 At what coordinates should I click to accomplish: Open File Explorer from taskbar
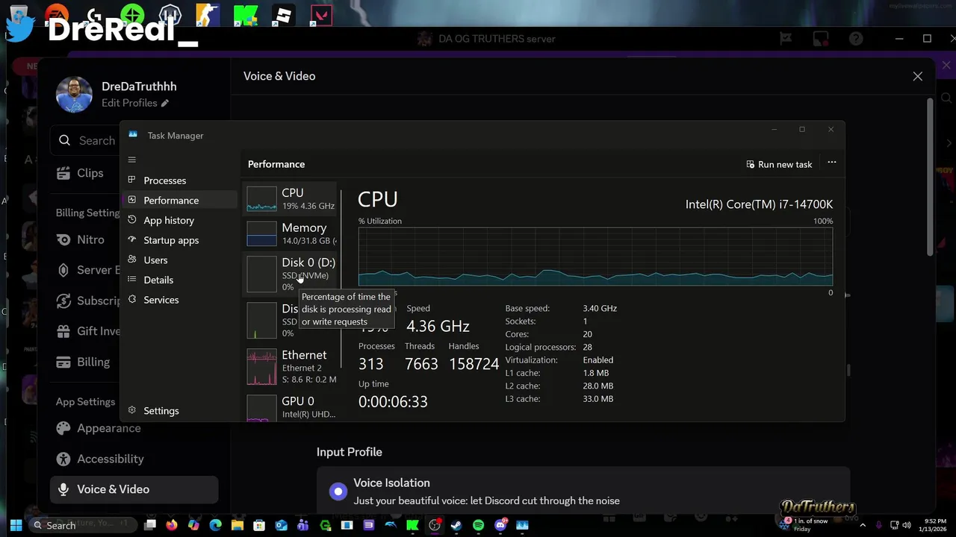pos(238,525)
